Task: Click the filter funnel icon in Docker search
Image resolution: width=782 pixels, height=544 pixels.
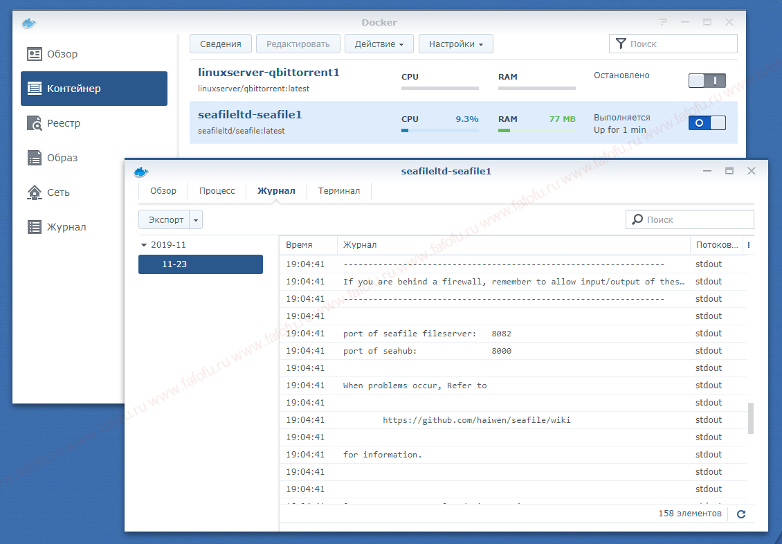Action: tap(621, 44)
